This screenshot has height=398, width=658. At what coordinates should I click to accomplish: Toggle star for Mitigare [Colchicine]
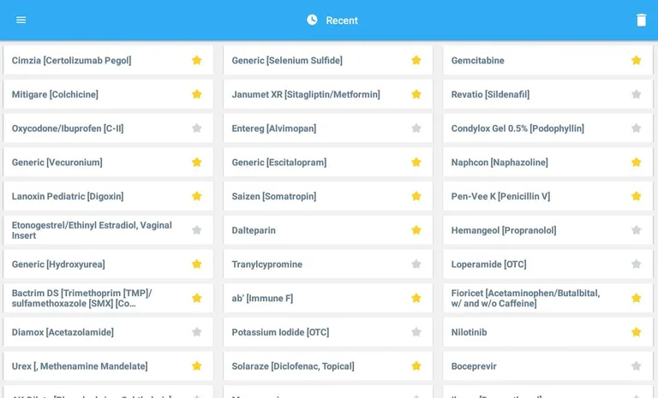pyautogui.click(x=196, y=94)
